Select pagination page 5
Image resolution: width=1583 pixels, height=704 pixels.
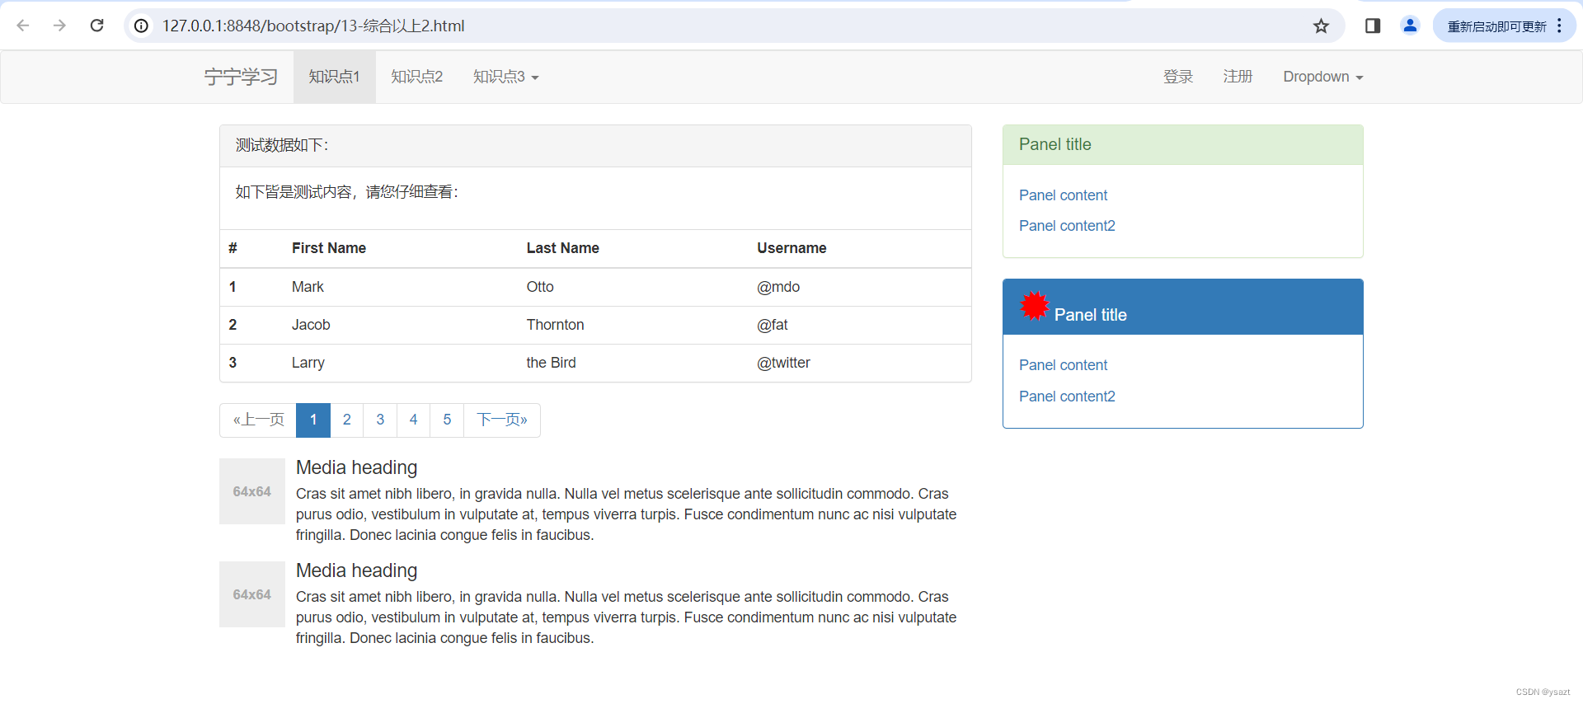click(447, 420)
